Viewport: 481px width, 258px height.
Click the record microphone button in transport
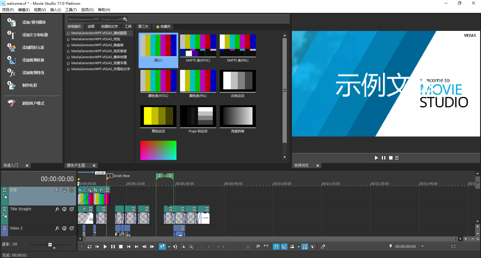point(82,247)
